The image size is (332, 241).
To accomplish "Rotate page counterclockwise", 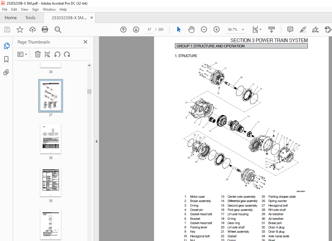I will coord(57,54).
